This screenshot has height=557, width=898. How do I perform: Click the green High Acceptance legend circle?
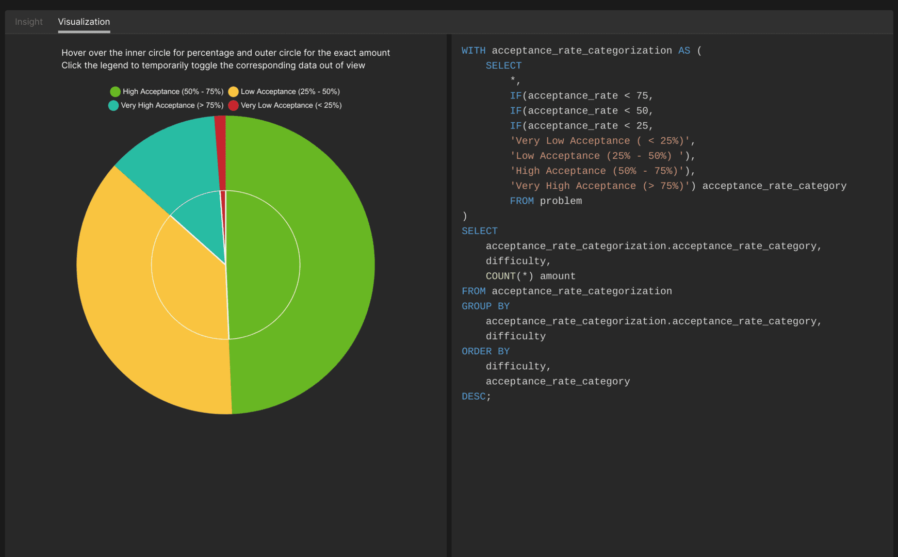click(115, 92)
